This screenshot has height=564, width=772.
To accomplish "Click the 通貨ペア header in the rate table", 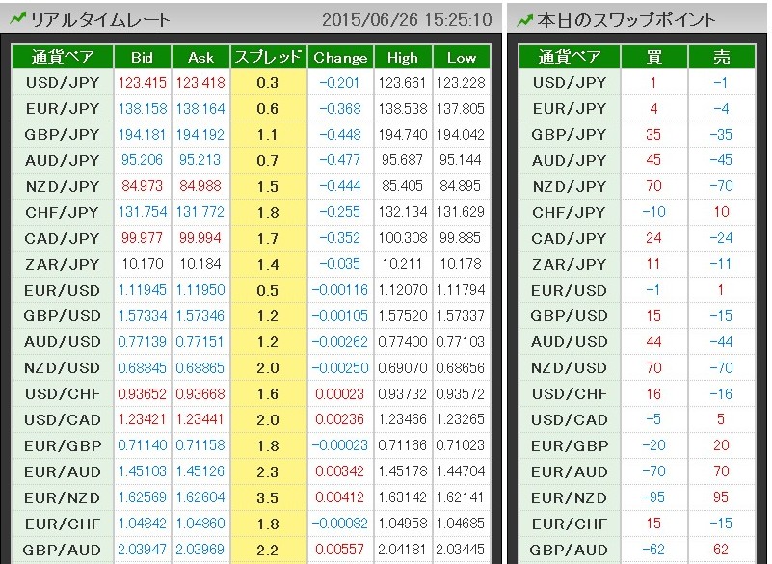I will (62, 57).
